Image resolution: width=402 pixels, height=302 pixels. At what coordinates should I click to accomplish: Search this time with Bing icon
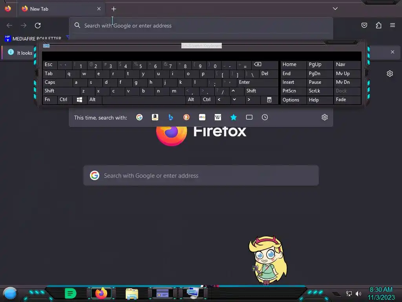(x=171, y=117)
